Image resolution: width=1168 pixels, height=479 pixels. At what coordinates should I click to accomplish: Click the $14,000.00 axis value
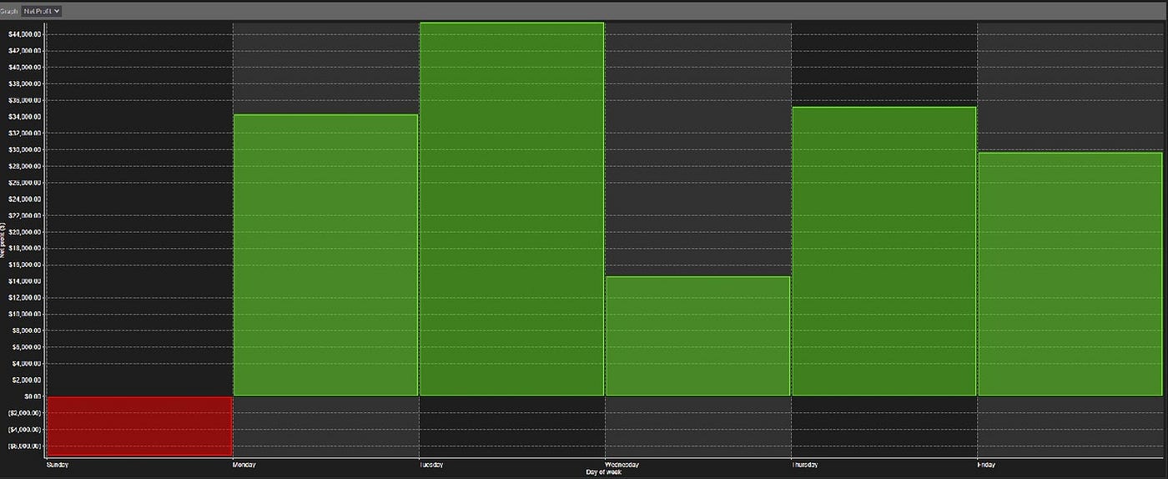pyautogui.click(x=26, y=281)
